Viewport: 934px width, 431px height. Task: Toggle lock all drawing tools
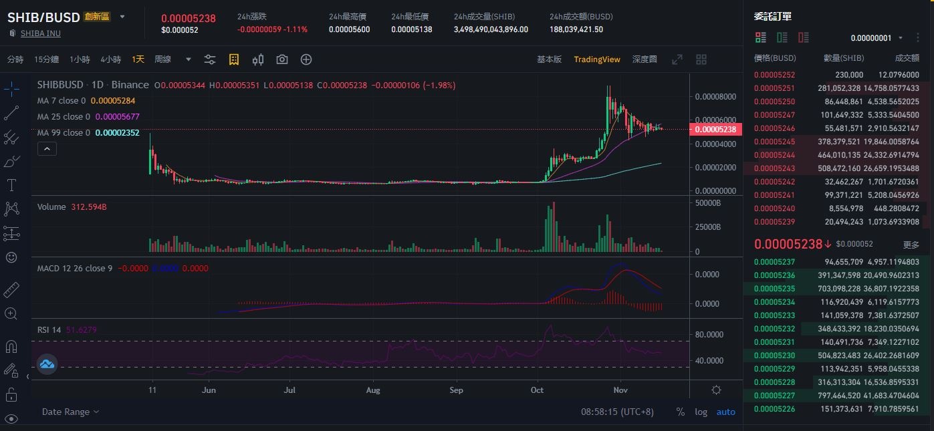(11, 394)
